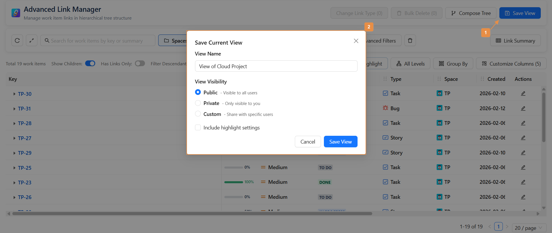
Task: Select the Private visibility radio button
Action: (x=198, y=103)
